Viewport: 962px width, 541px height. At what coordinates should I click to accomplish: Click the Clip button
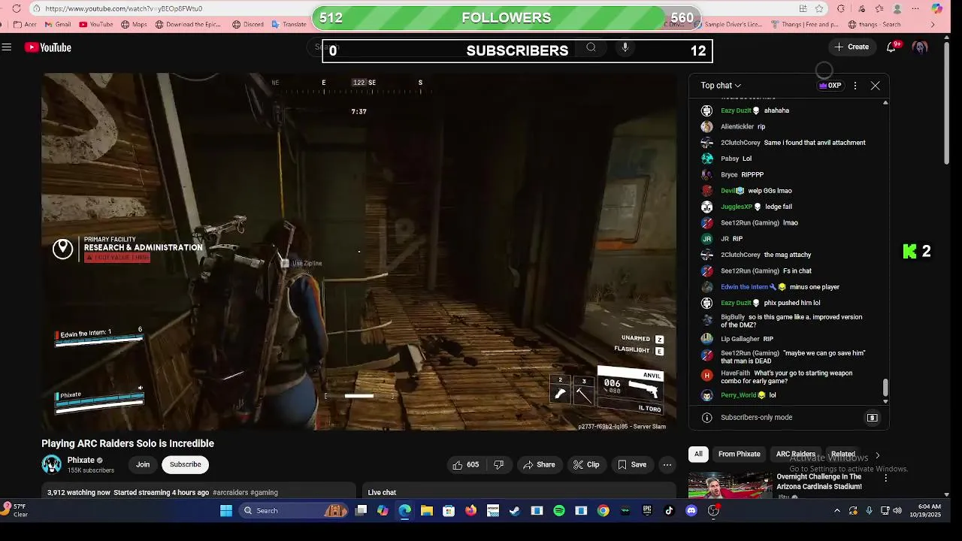(x=586, y=464)
